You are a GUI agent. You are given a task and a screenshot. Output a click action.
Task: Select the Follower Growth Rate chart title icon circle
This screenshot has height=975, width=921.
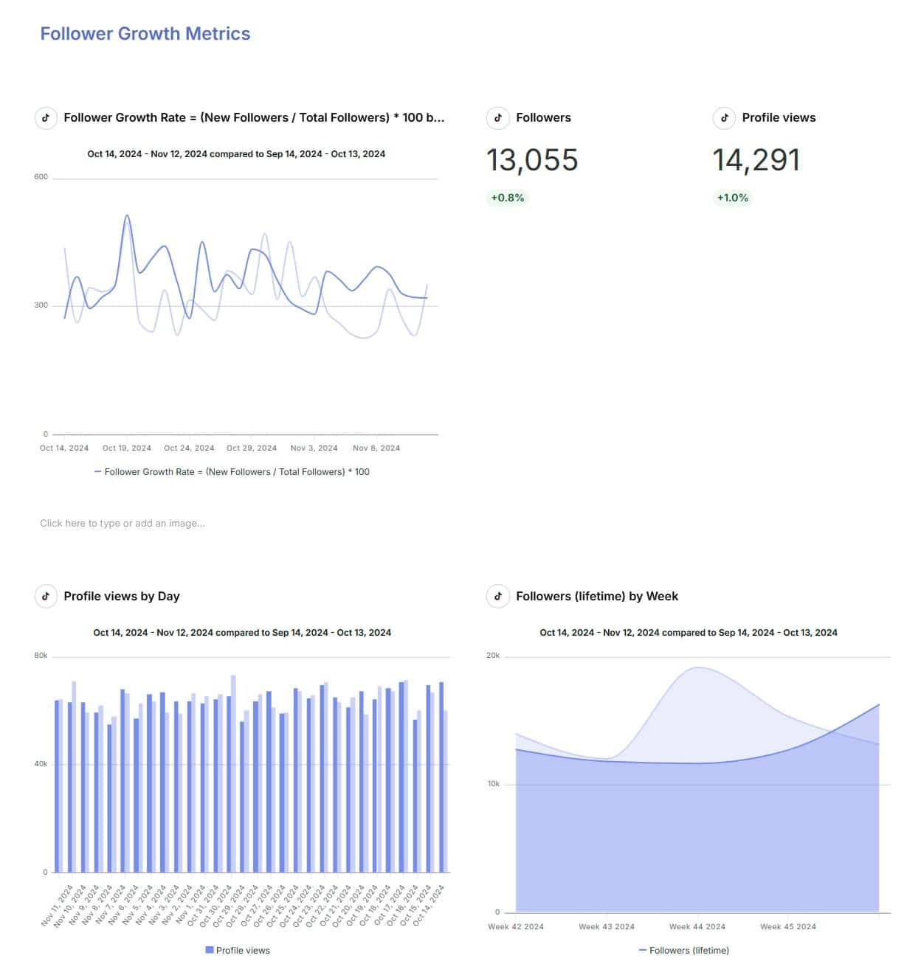point(46,117)
